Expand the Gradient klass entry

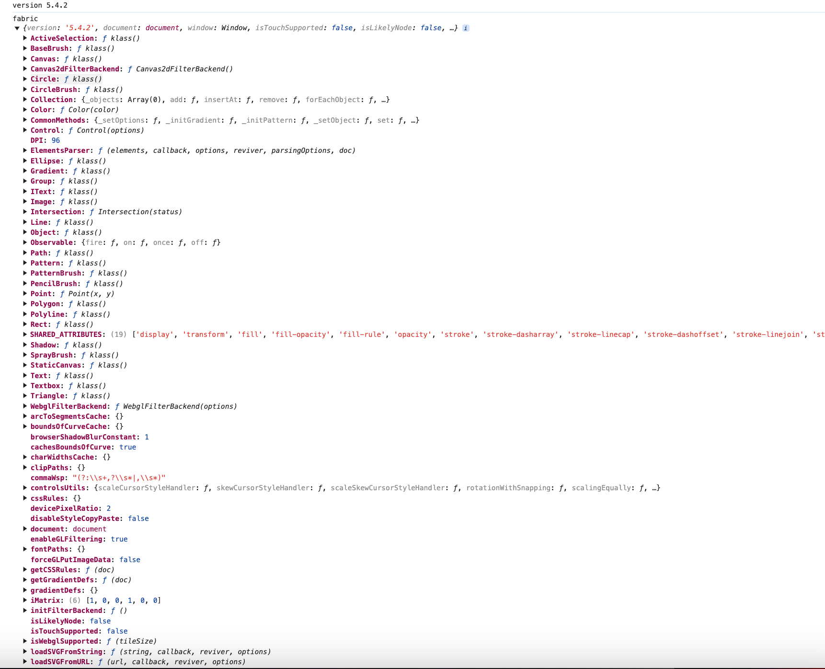point(25,171)
